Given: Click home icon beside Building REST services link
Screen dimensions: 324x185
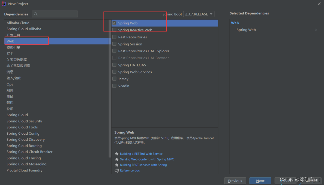Looking at the screenshot, I should [x=116, y=165].
